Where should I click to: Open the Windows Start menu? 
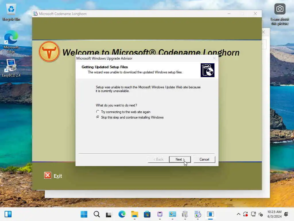(x=84, y=214)
